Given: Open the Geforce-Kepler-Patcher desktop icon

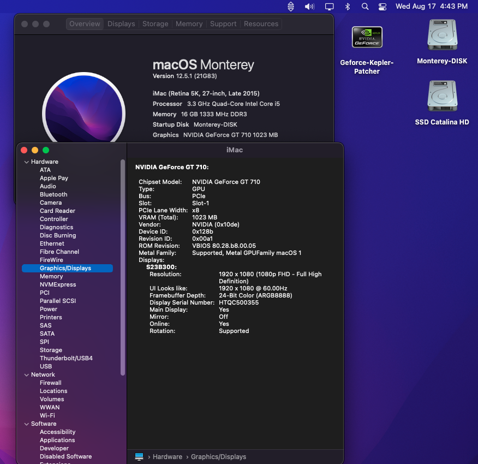Looking at the screenshot, I should coord(367,37).
